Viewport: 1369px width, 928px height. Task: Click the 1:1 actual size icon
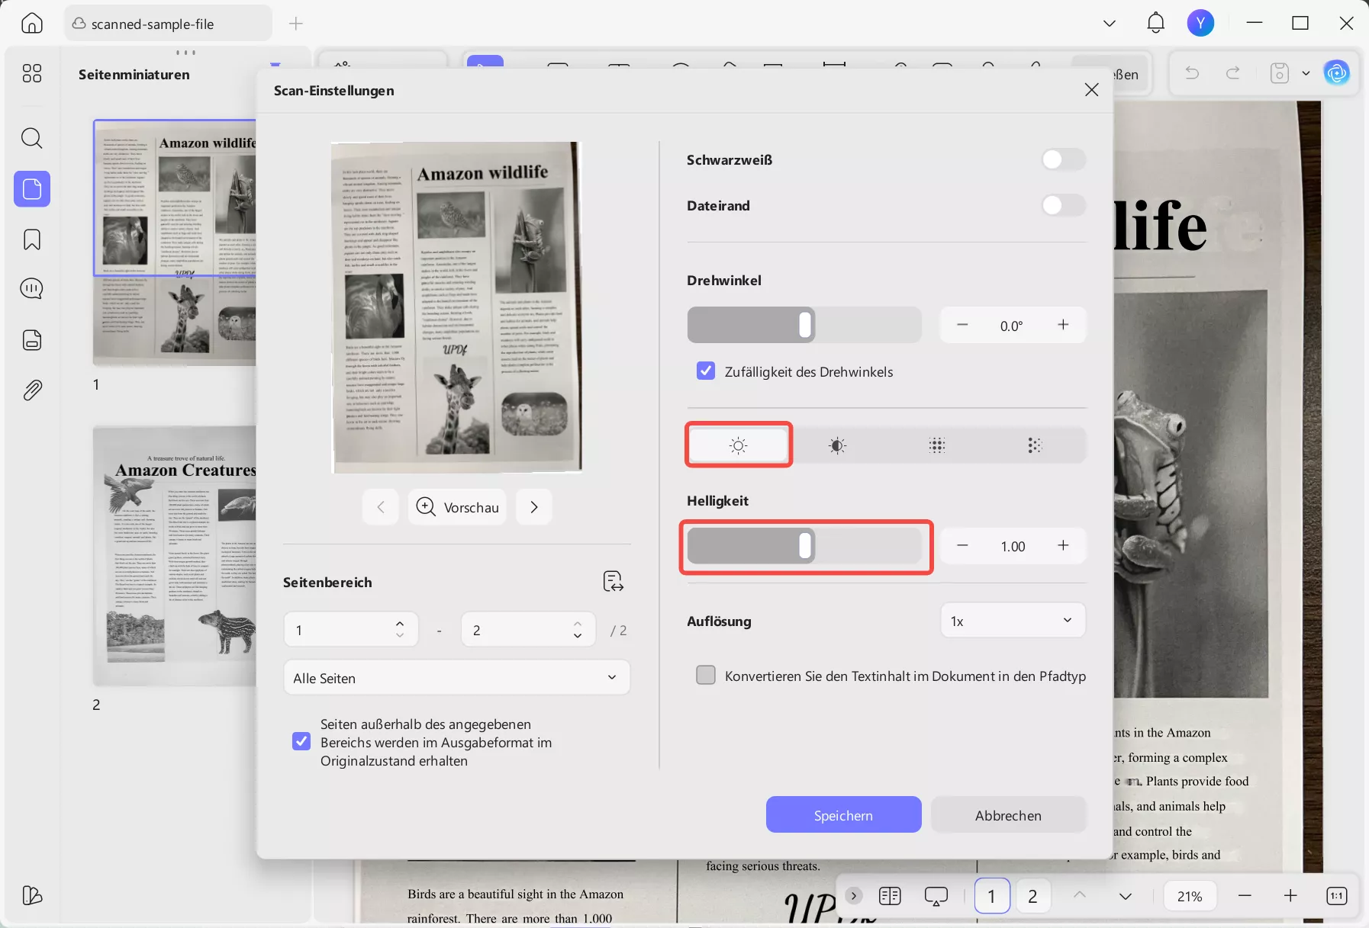1337,896
